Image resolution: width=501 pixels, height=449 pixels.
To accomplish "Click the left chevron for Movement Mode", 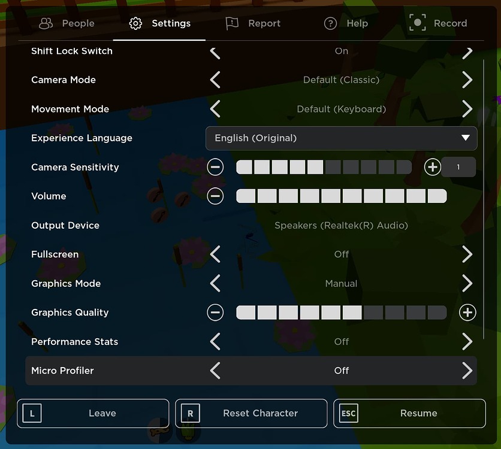I will (215, 109).
